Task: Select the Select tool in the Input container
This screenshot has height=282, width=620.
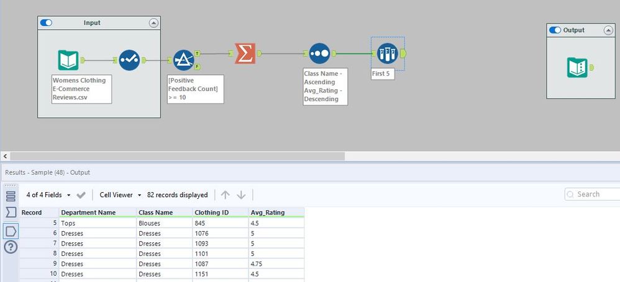Action: [129, 60]
